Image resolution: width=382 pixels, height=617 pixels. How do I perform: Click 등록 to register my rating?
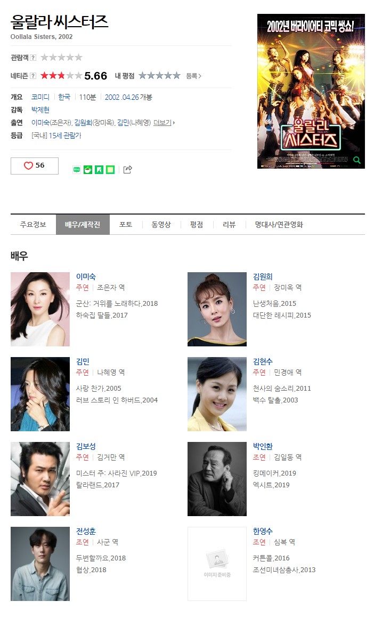193,76
